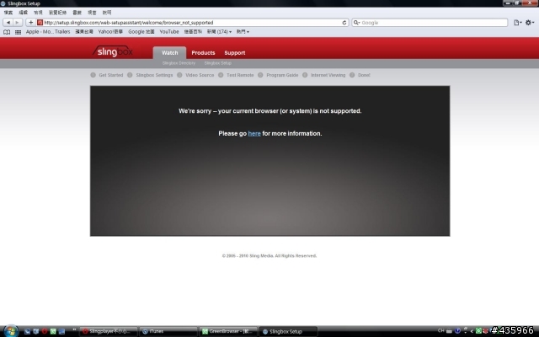This screenshot has width=539, height=337.
Task: Expand the last bookmarks bar folder
Action: click(243, 32)
